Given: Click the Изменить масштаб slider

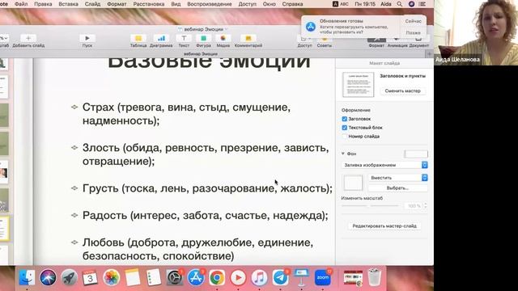Looking at the screenshot, I should coord(370,205).
